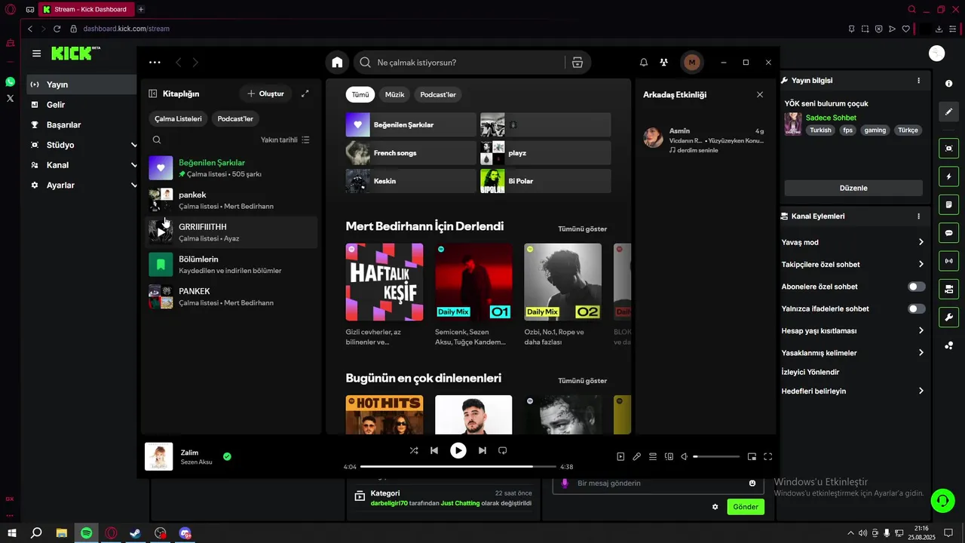965x543 pixels.
Task: Select the Müzik filter tab
Action: [x=395, y=94]
